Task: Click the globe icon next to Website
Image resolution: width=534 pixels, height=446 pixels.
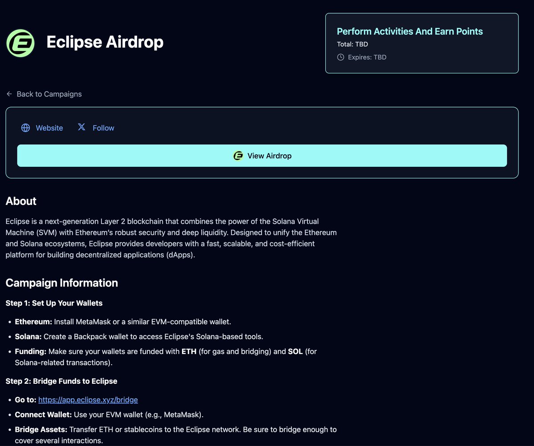Action: click(x=26, y=128)
